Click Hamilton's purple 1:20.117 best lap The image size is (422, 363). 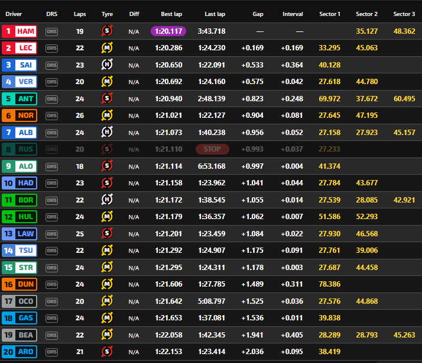coord(168,31)
